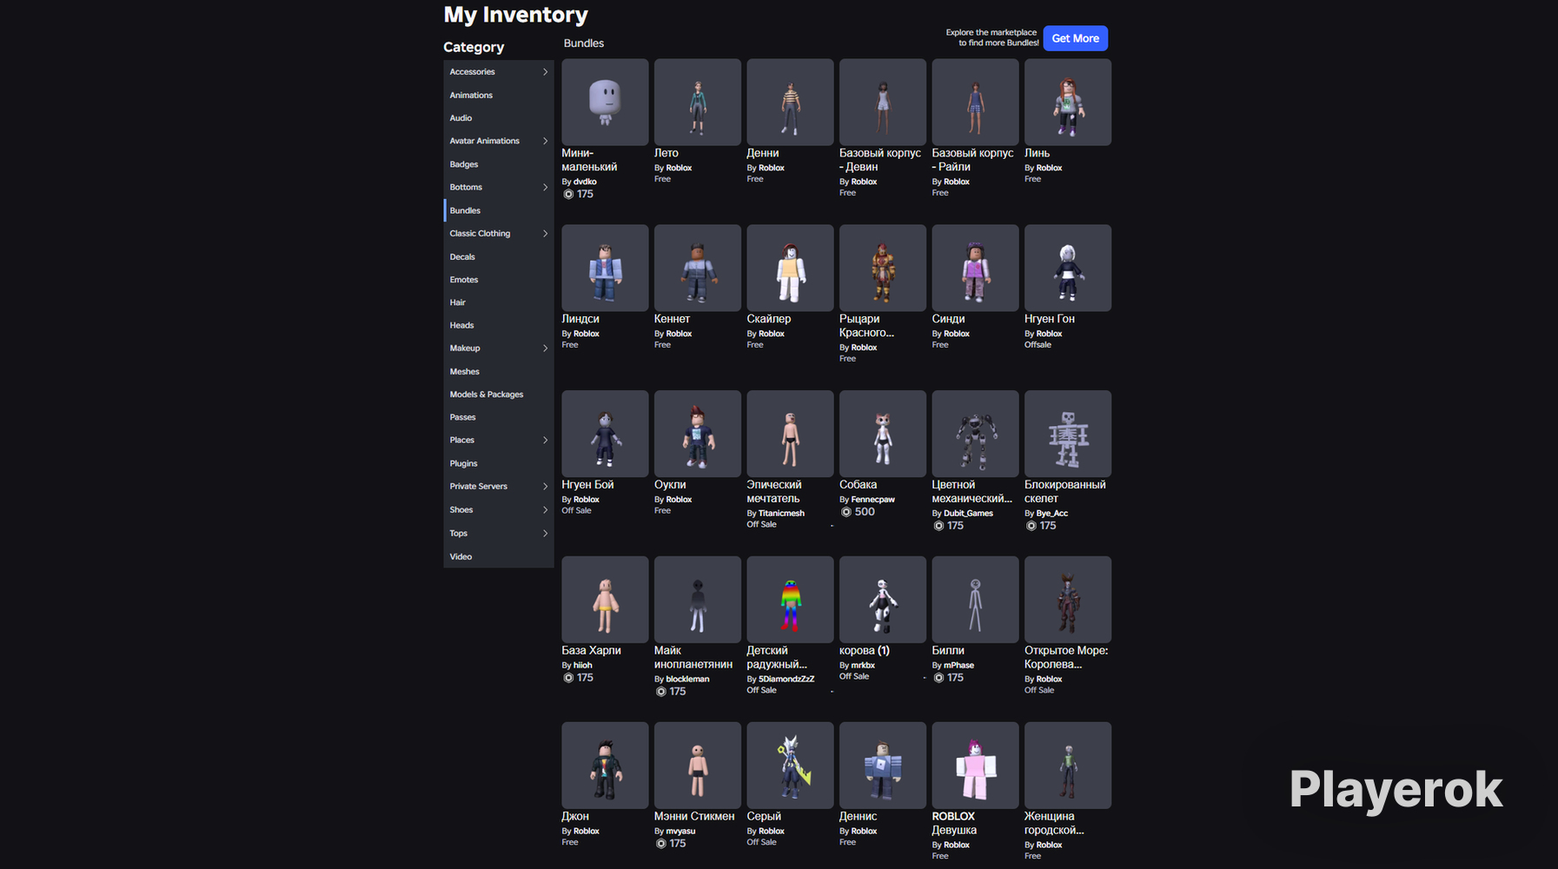The height and width of the screenshot is (869, 1558).
Task: Expand the Bottoms category chevron
Action: coord(545,187)
